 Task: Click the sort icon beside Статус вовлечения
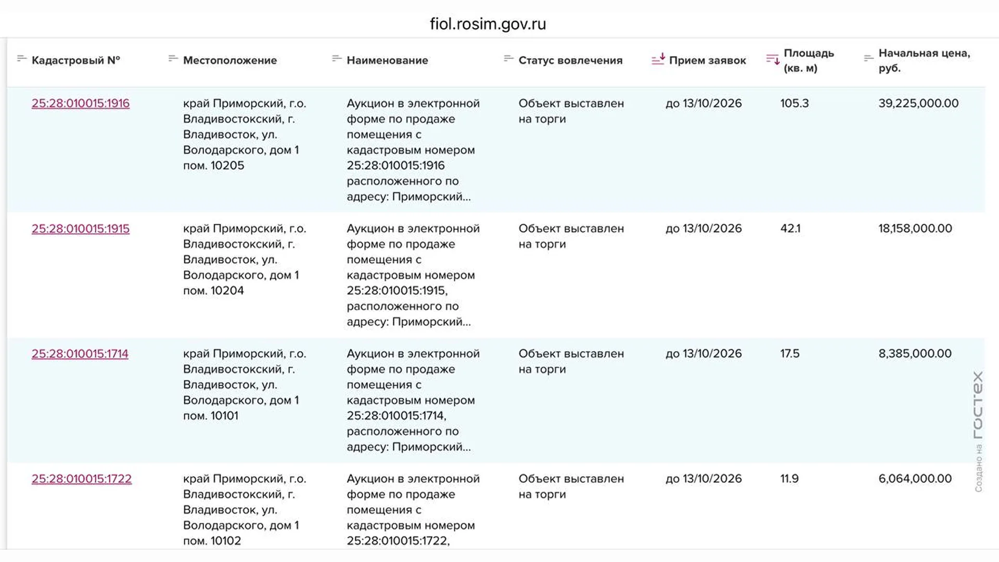point(509,58)
